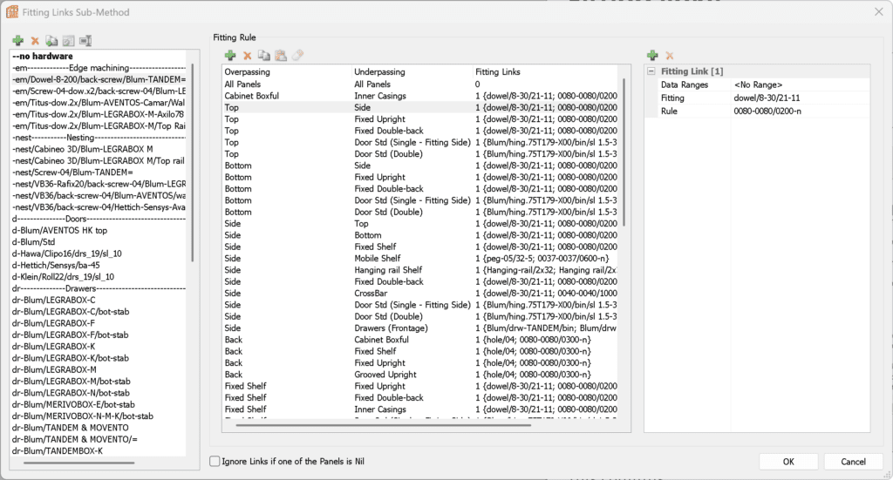This screenshot has width=893, height=480.
Task: Click the hardware list vertical scrollbar
Action: [193, 163]
